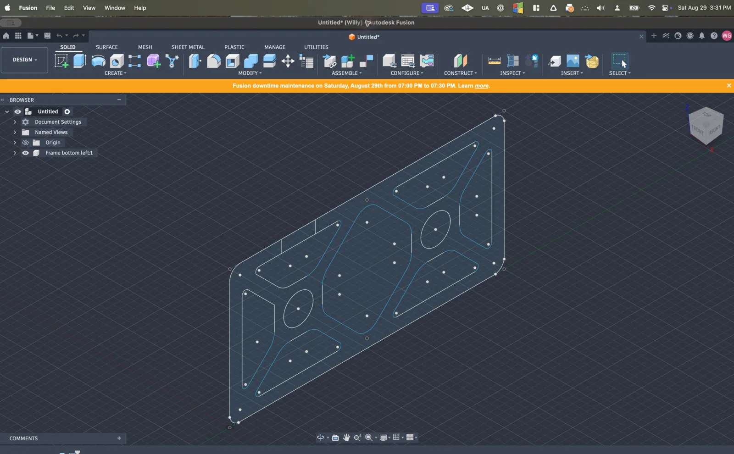Select the Rectangular Pattern tool

tap(134, 61)
